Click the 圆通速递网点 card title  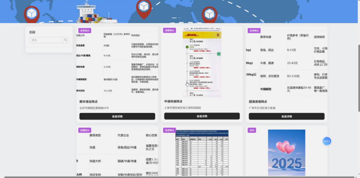pyautogui.click(x=258, y=102)
